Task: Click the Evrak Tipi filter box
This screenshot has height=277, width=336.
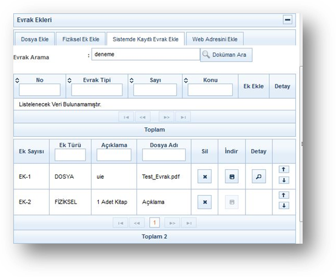Action: click(x=97, y=90)
